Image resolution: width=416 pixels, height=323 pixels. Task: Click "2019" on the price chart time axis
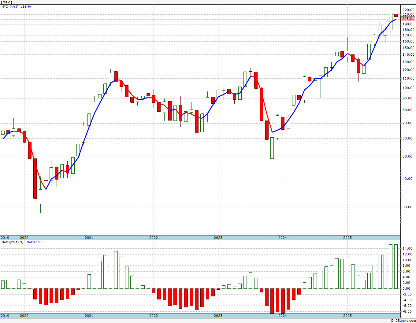(x=5, y=238)
